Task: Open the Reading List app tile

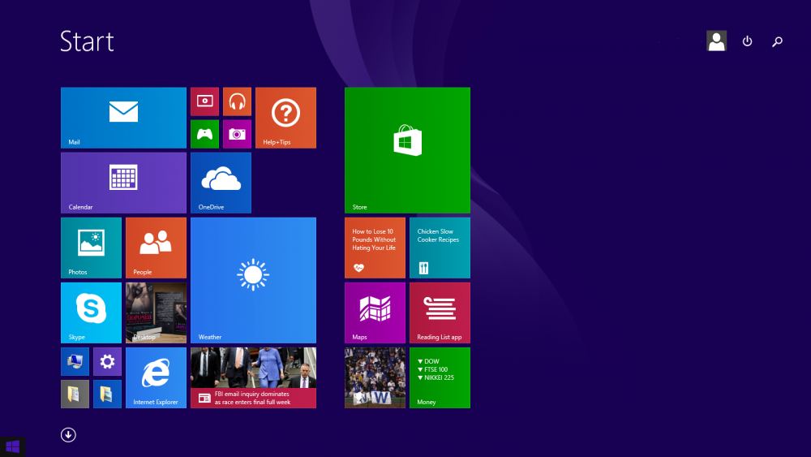Action: point(440,313)
